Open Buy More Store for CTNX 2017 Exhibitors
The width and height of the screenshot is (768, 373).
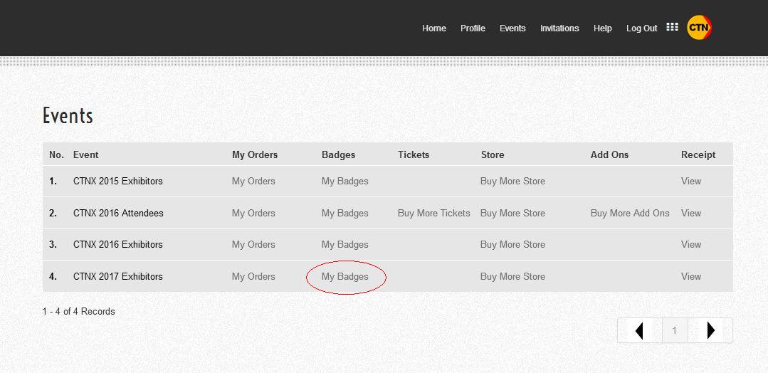(512, 276)
